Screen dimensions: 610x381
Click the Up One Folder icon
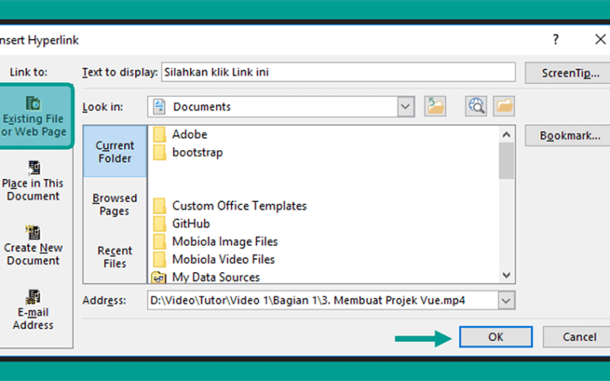click(435, 107)
